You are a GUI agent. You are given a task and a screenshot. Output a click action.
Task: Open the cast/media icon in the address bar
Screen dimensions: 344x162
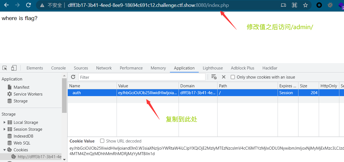(283, 5)
